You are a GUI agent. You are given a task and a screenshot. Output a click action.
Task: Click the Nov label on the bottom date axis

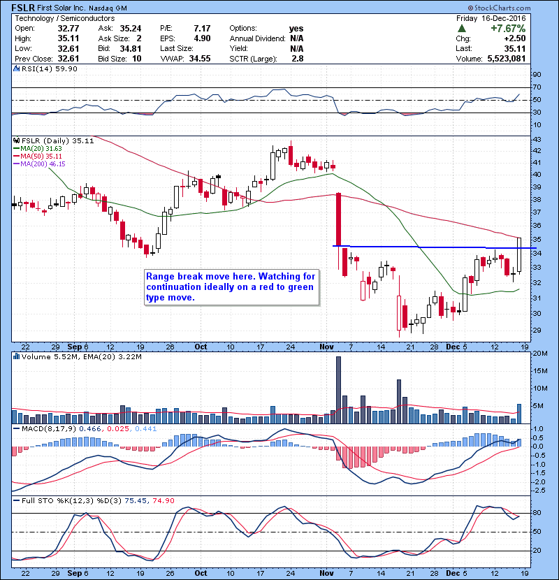(327, 573)
